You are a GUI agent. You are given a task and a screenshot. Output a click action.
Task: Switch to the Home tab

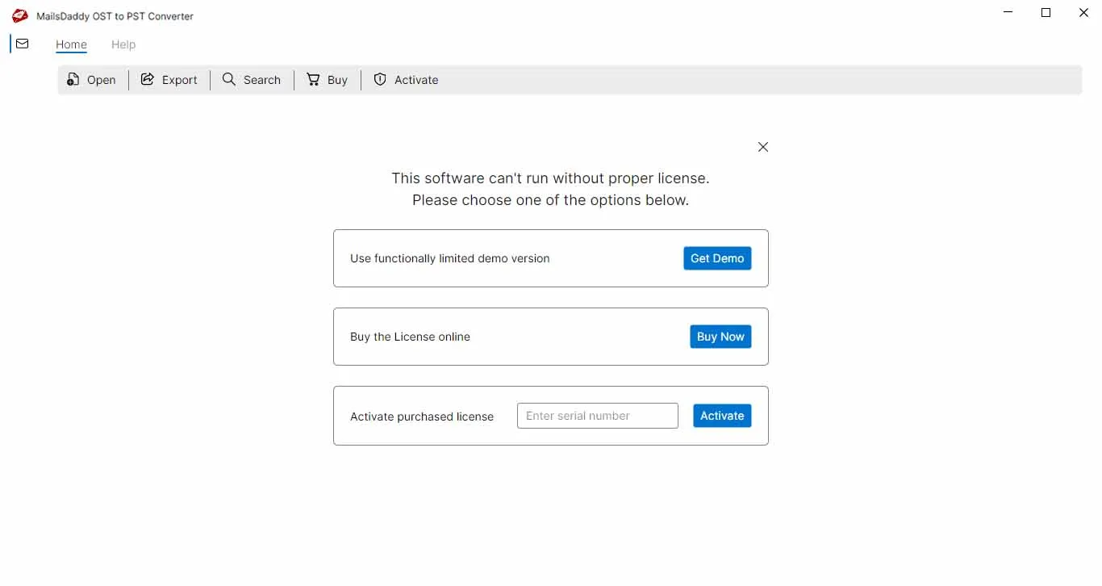click(71, 44)
